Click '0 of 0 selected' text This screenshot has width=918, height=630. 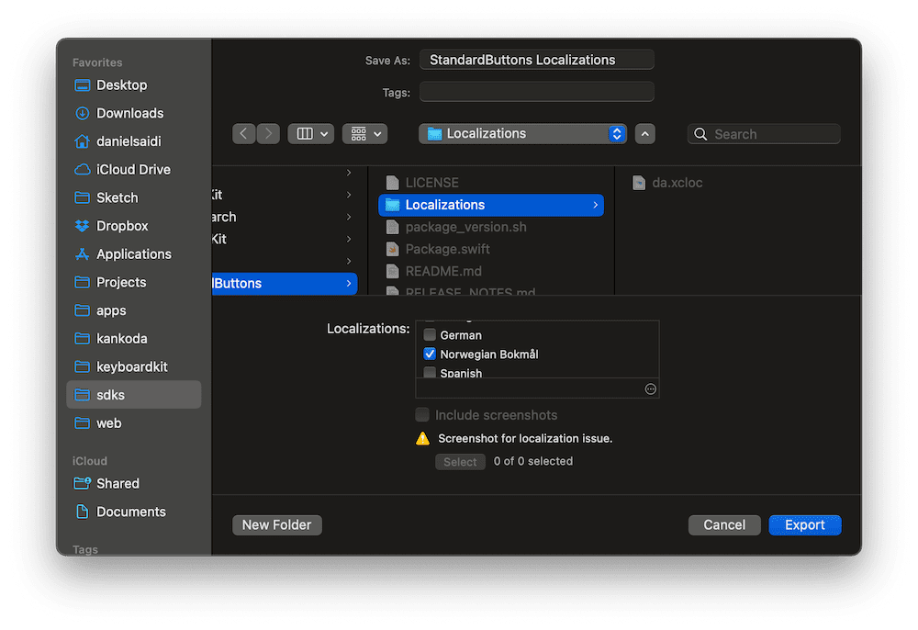pos(533,461)
